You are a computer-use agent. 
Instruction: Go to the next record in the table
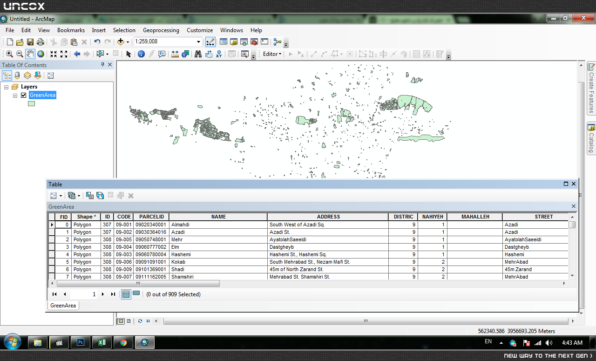(x=103, y=294)
